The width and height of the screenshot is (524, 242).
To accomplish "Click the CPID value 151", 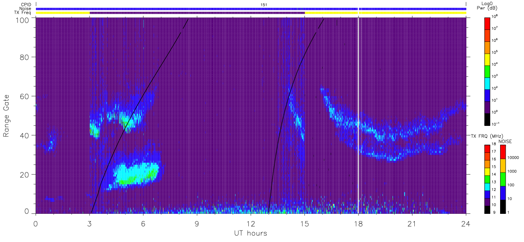I will [x=264, y=5].
